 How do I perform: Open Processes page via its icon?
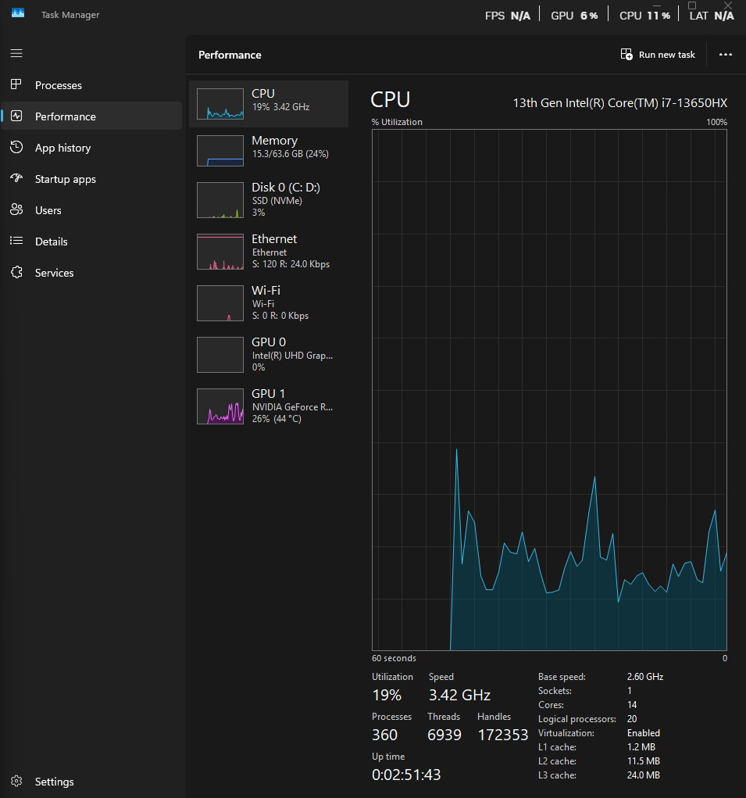point(16,84)
